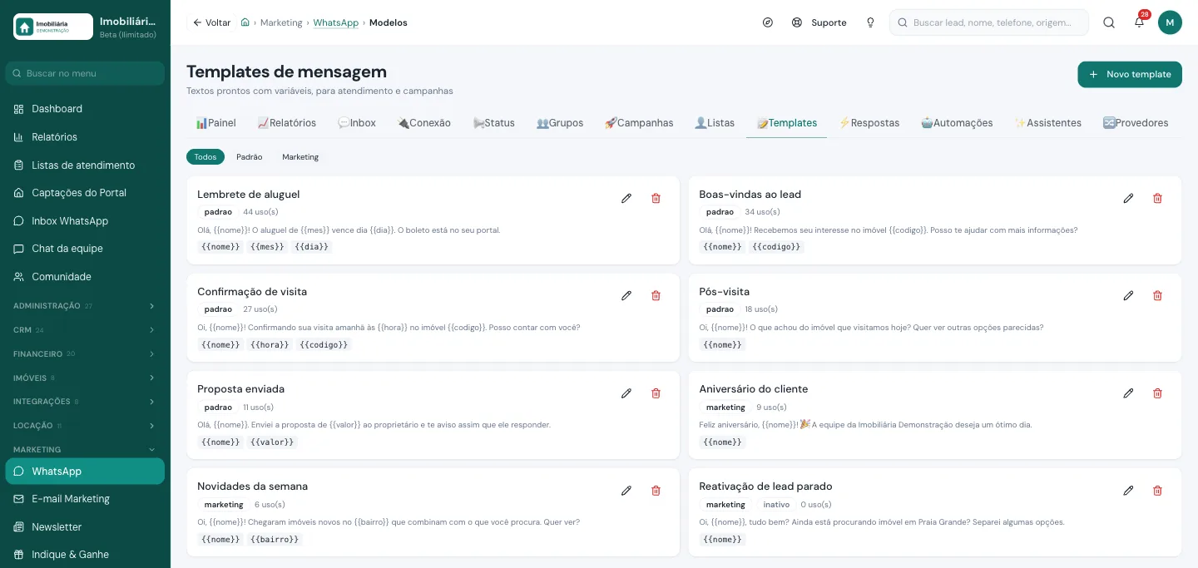Viewport: 1198px width, 568px height.
Task: Open E-mail Marketing in sidebar
Action: click(85, 499)
